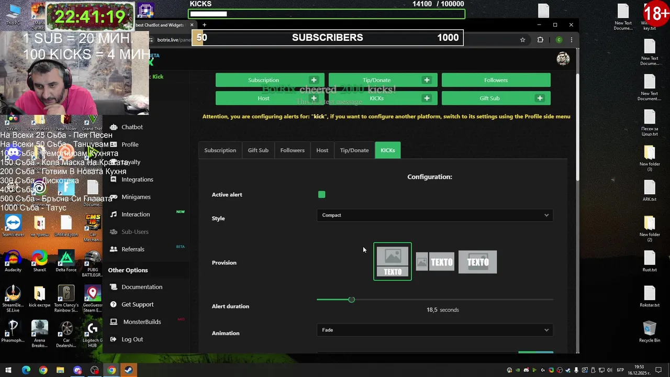Switch to the Followers tab
The image size is (670, 377).
pyautogui.click(x=292, y=150)
